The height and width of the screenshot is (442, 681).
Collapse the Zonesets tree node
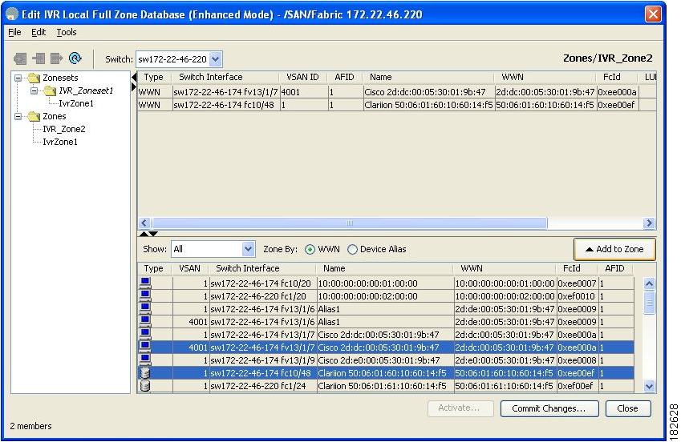coord(19,78)
